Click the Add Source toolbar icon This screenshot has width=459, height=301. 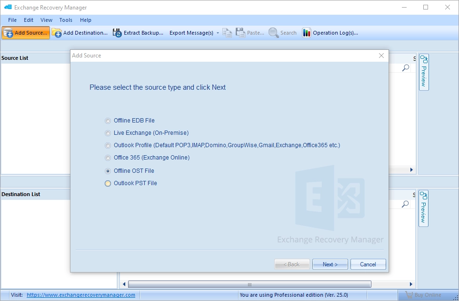[x=8, y=33]
